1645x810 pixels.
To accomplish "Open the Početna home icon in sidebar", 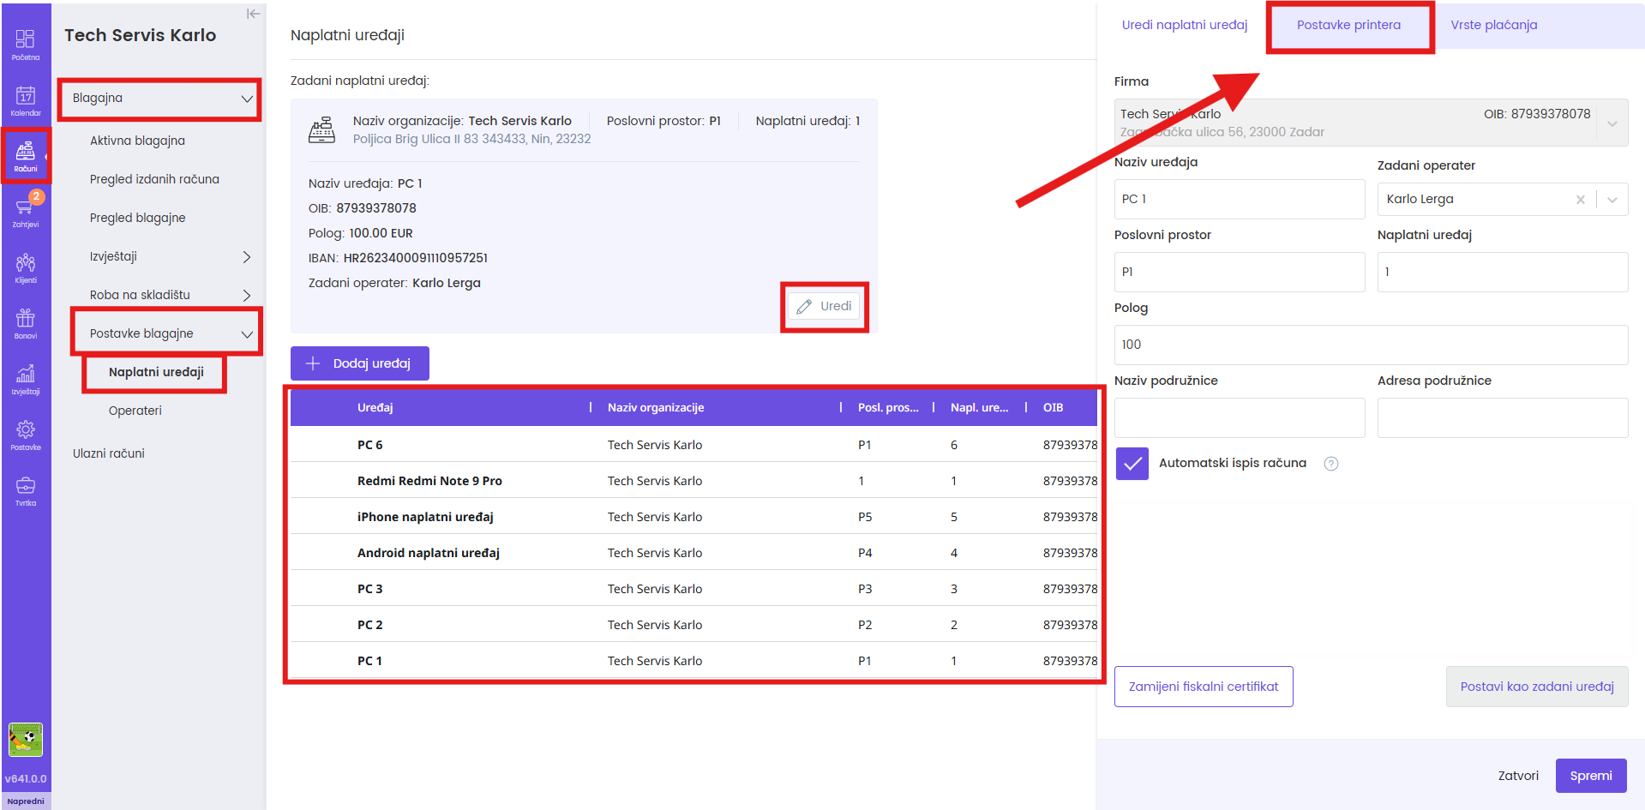I will (x=25, y=45).
